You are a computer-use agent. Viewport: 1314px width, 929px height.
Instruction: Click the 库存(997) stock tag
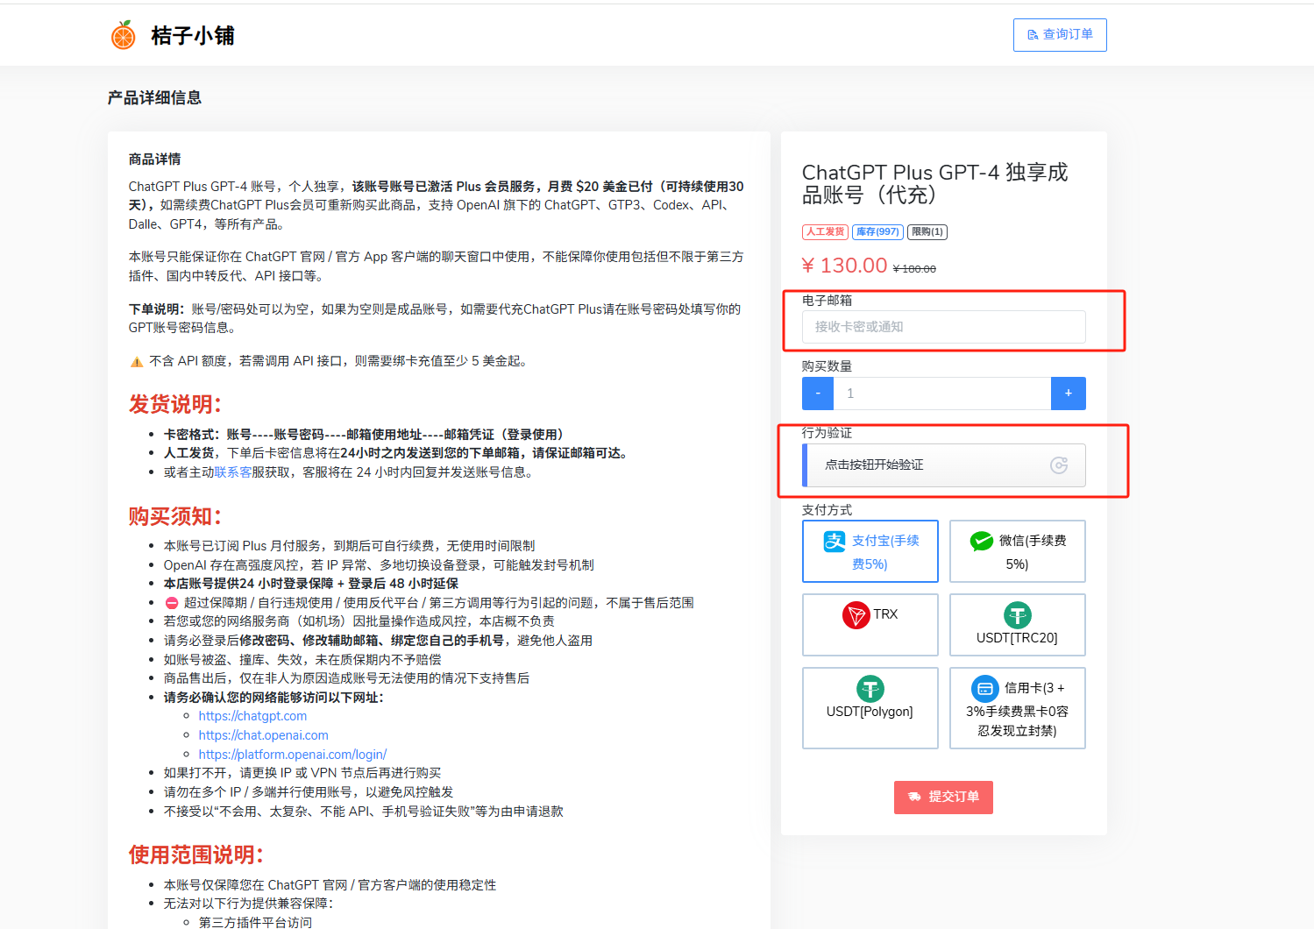click(x=877, y=232)
